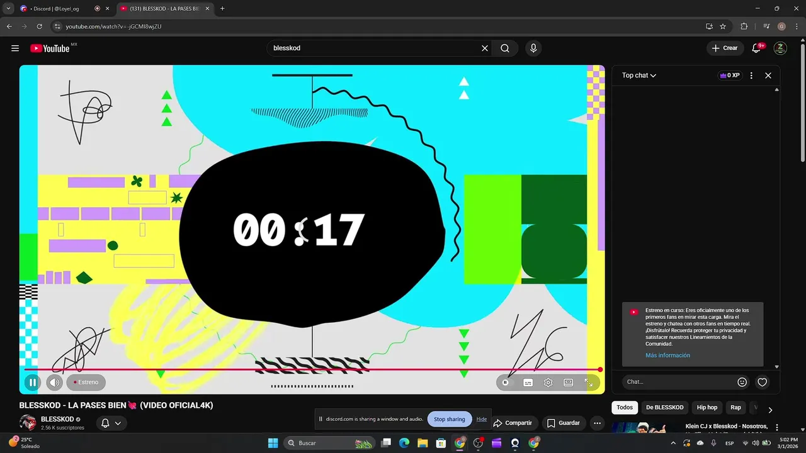Open the Chrome media control button
The width and height of the screenshot is (806, 453).
click(x=766, y=26)
